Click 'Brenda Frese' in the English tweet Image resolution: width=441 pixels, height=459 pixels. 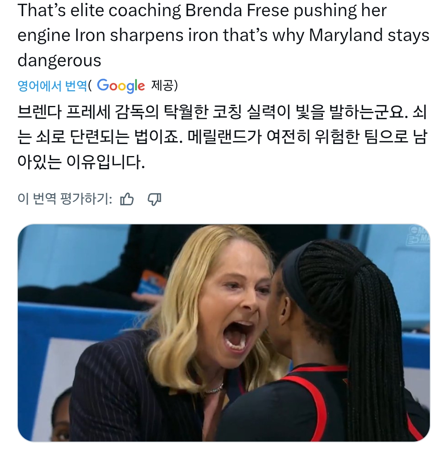coord(237,10)
